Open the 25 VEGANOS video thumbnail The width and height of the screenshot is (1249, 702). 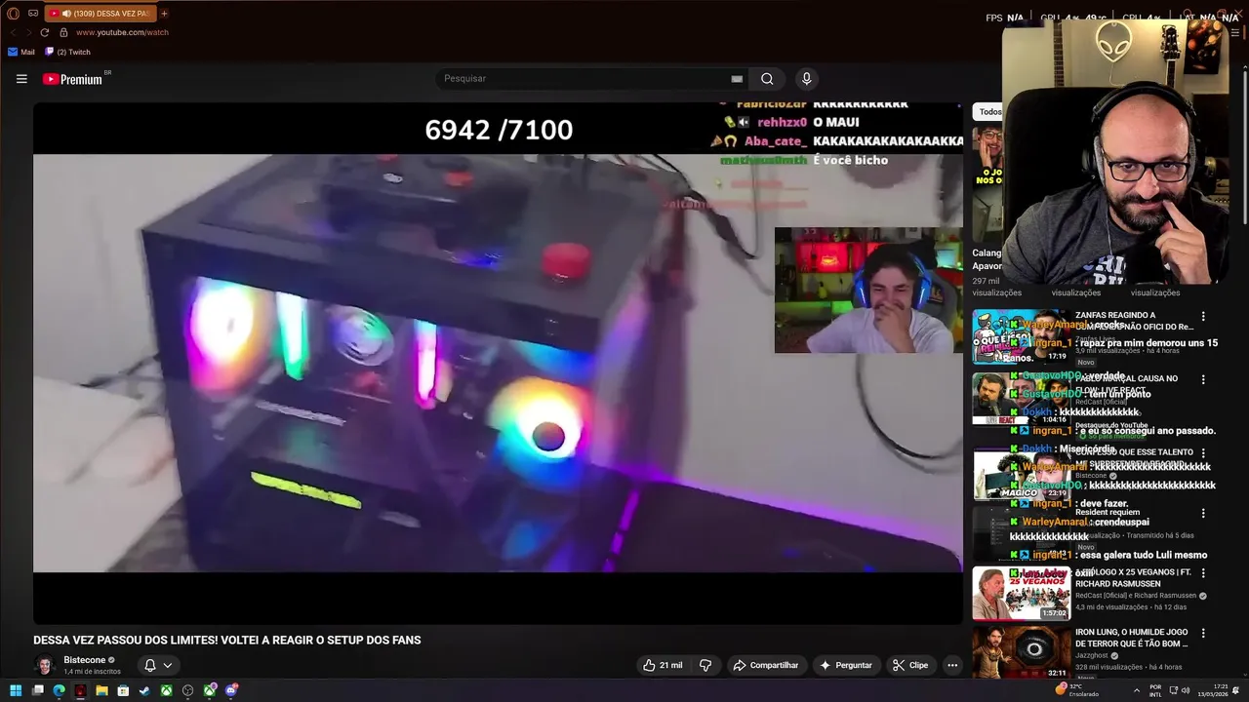click(1021, 593)
